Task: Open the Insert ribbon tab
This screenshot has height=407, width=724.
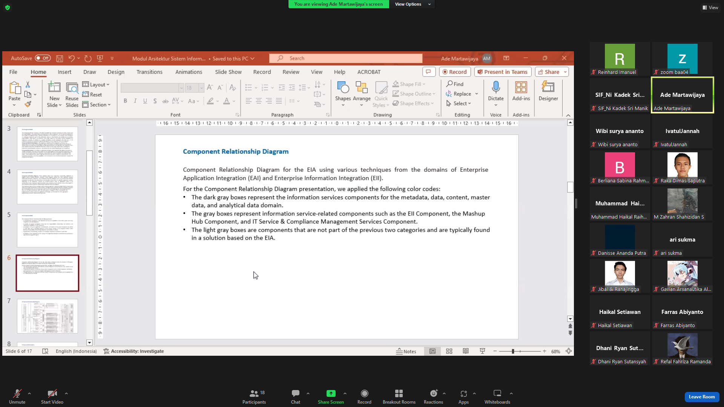Action: point(64,72)
